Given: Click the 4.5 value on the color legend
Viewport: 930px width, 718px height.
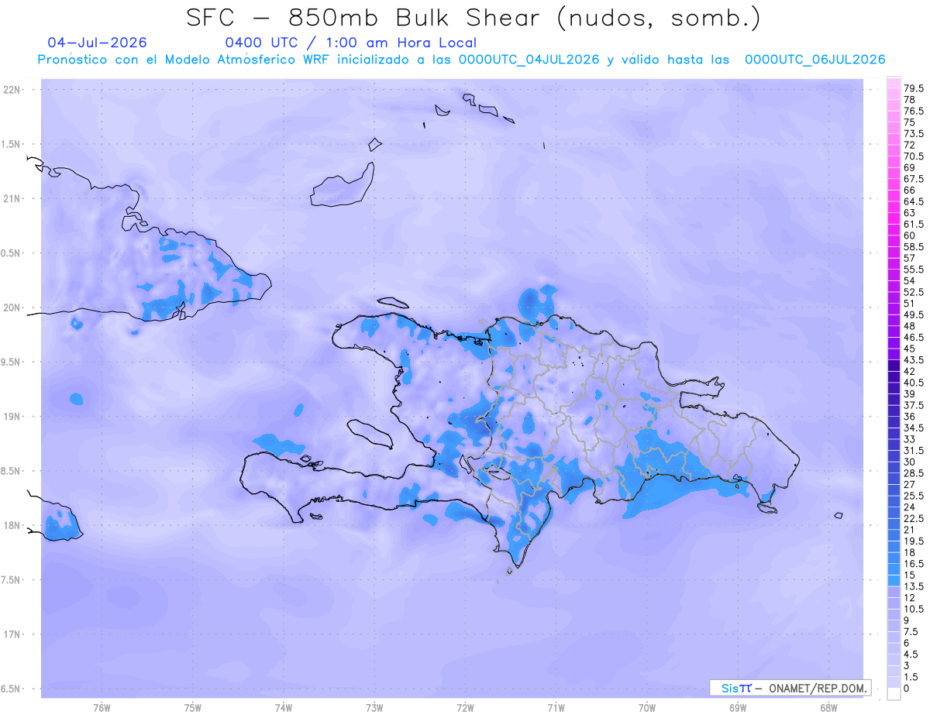Looking at the screenshot, I should click(912, 654).
